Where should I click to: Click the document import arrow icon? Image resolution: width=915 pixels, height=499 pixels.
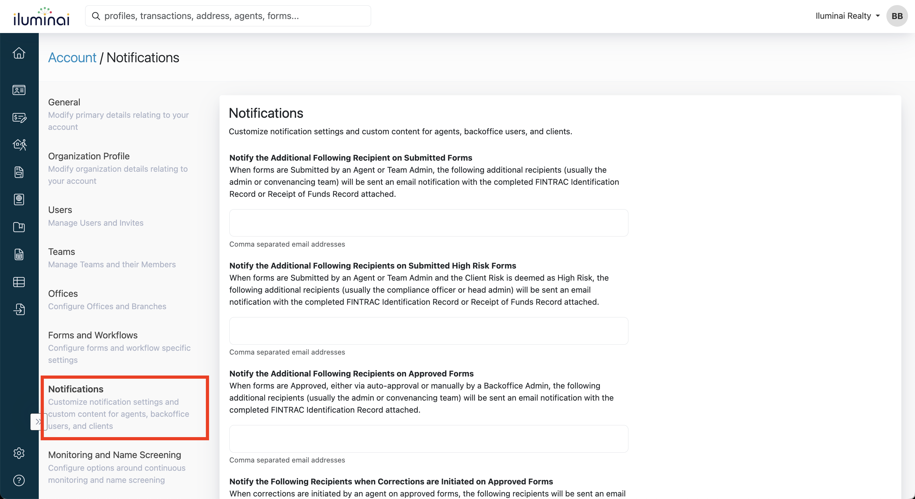pos(19,309)
